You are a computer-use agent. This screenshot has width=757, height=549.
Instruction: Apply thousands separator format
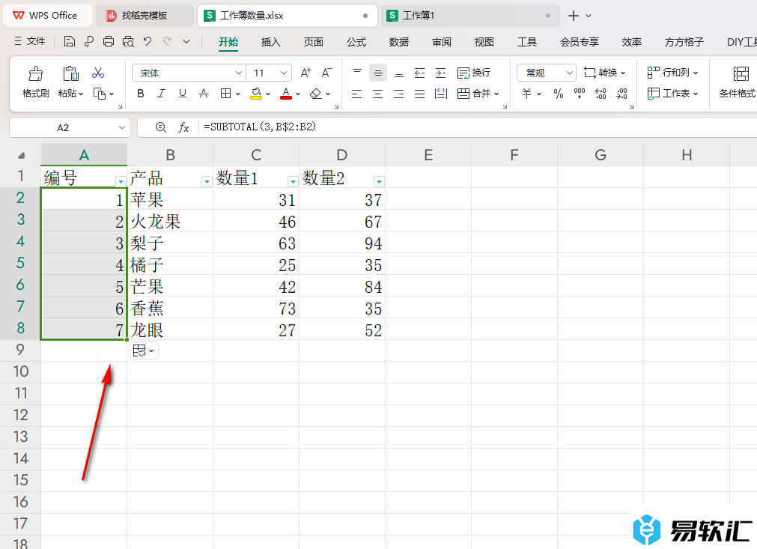(580, 94)
